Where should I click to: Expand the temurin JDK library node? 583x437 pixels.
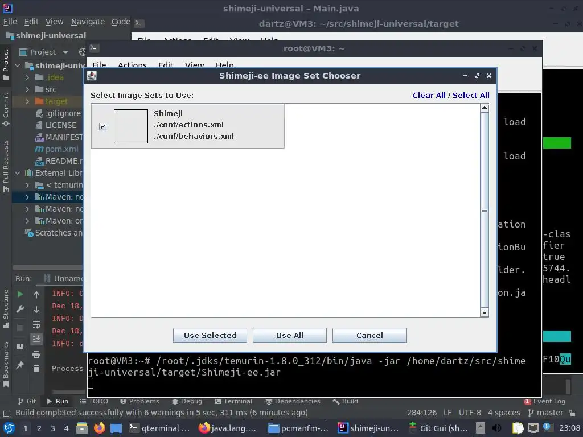(27, 185)
